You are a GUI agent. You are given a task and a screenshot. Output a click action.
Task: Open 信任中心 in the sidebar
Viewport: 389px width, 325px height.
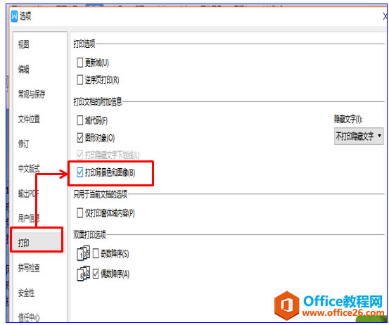click(29, 317)
